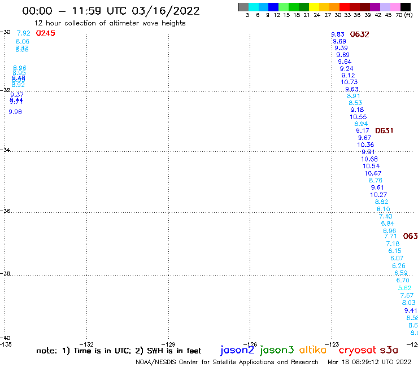The image size is (418, 367).
Task: Click the red 0245 time label
Action: 45,33
